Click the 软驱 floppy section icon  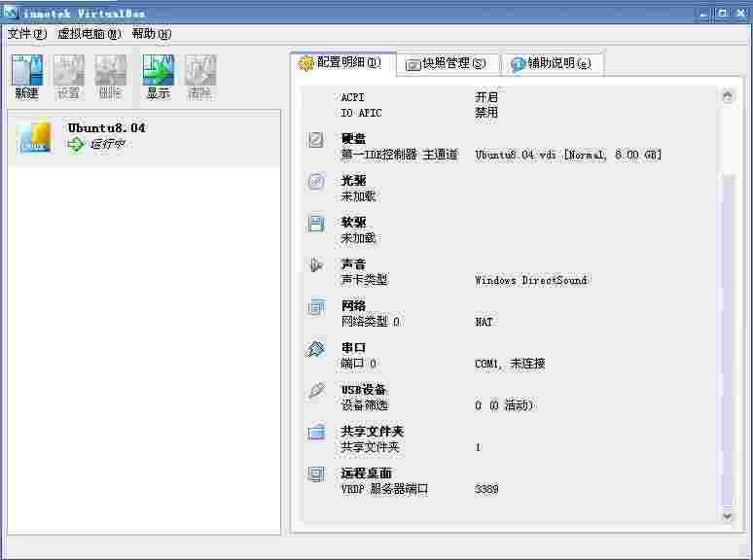pos(316,224)
